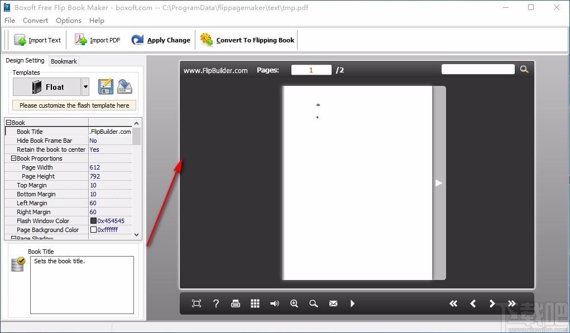Click the load template icon
The width and height of the screenshot is (570, 333).
124,87
